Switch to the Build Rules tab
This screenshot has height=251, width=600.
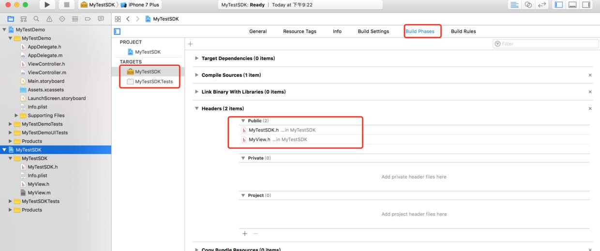463,31
